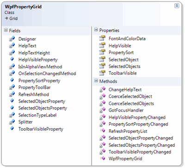Select the HelpTextHeight field
Image resolution: width=185 pixels, height=168 pixels.
point(34,53)
